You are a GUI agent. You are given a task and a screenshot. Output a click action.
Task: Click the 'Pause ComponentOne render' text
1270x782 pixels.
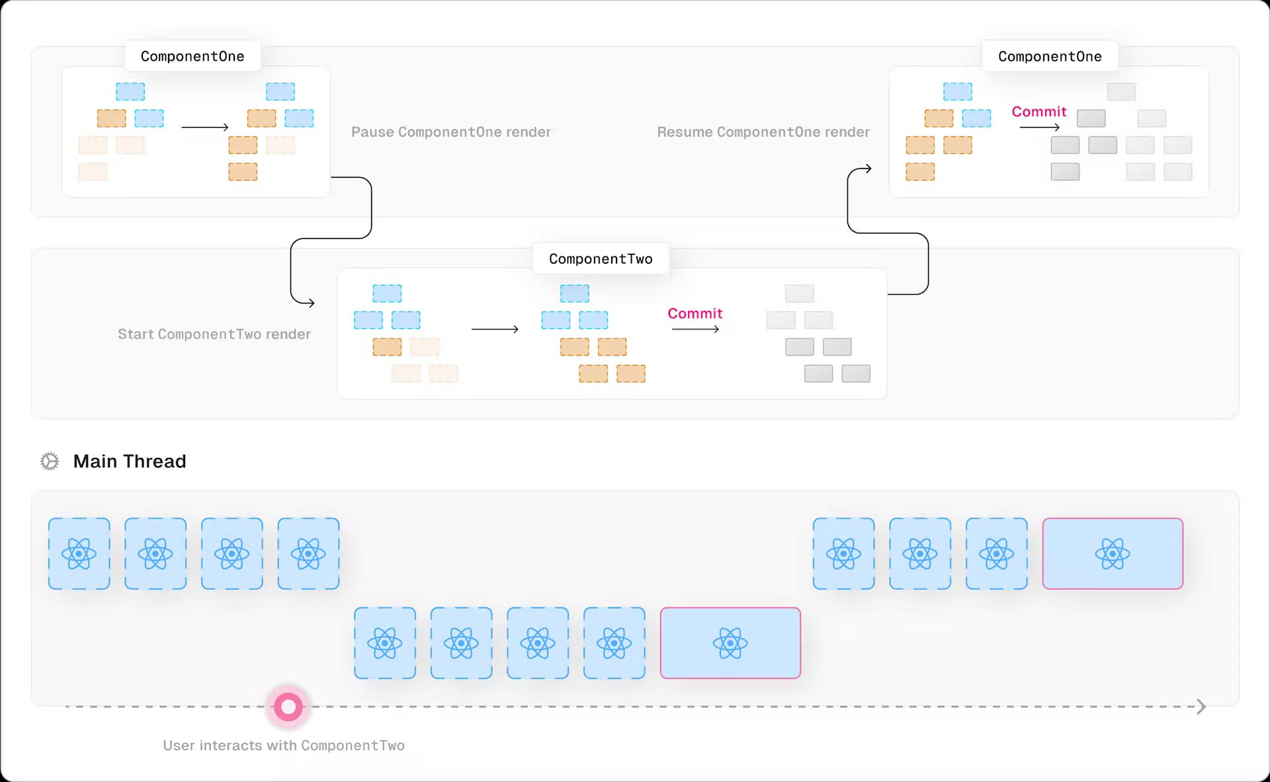450,132
